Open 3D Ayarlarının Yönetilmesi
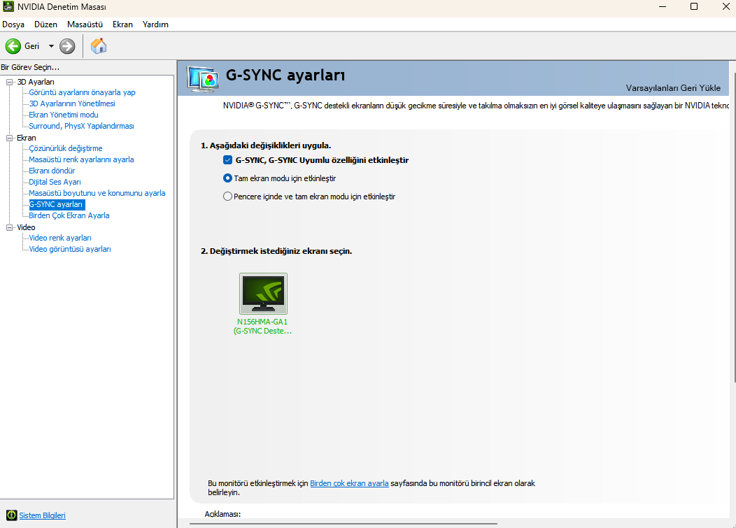 coord(72,104)
